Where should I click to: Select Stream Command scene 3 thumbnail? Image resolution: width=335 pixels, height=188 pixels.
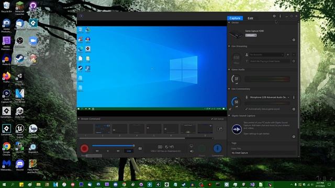pyautogui.click(x=120, y=129)
